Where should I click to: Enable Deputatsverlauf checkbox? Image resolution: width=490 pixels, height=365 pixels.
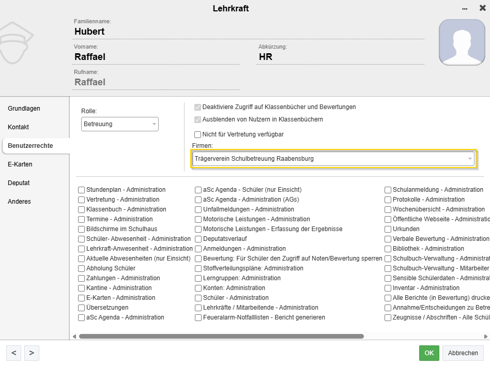[x=198, y=239]
